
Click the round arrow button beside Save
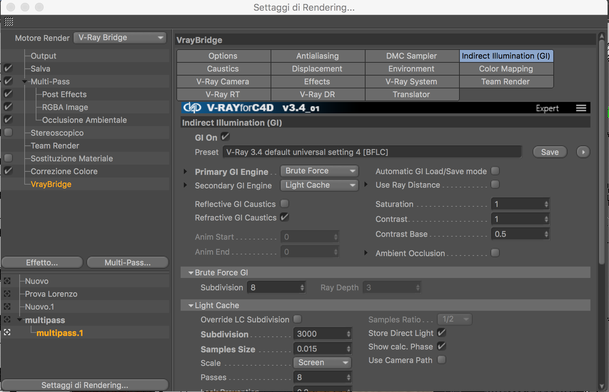[x=583, y=152]
